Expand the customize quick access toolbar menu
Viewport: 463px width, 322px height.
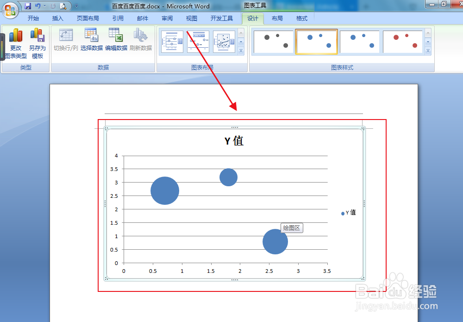(76, 6)
